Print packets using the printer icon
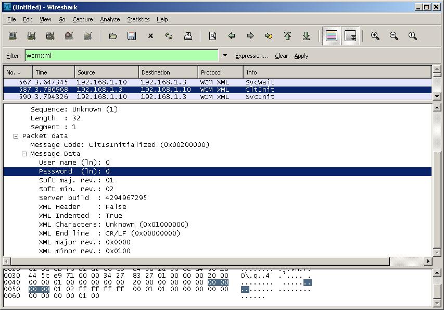This screenshot has height=310, width=444. point(188,36)
